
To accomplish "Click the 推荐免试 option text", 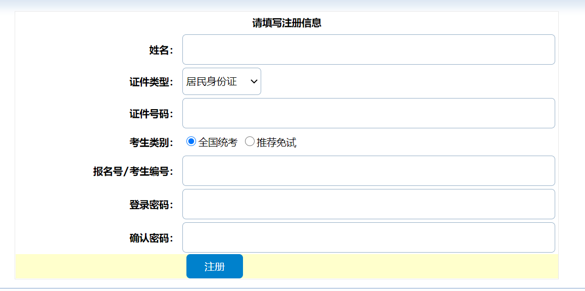I will click(276, 142).
